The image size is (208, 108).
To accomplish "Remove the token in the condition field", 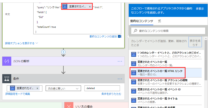I will (37, 89).
